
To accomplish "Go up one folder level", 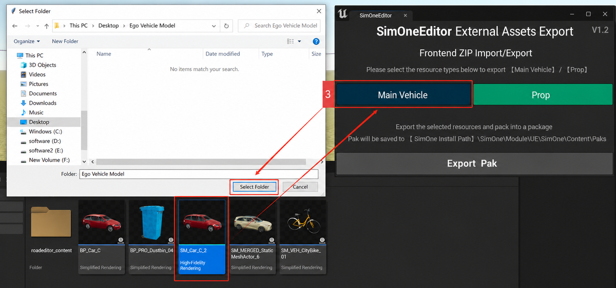I will pyautogui.click(x=47, y=26).
